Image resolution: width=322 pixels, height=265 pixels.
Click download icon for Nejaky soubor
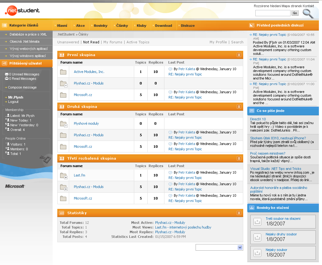257,253
